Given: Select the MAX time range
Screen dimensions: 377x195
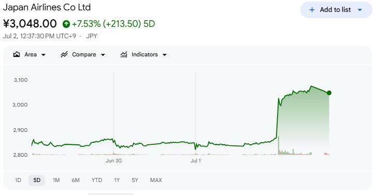Looking at the screenshot, I should point(156,180).
